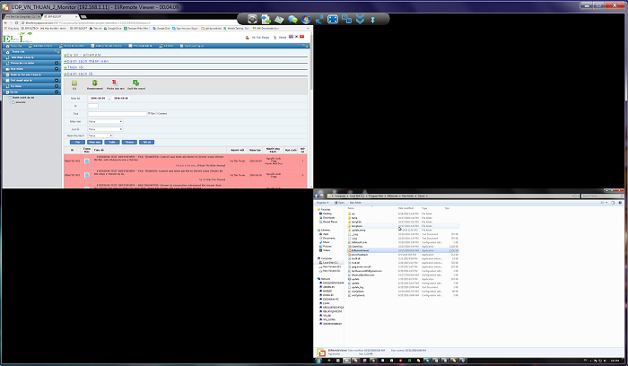This screenshot has height=366, width=628.
Task: Switch ERP site to English via UK flag
Action: tap(292, 37)
